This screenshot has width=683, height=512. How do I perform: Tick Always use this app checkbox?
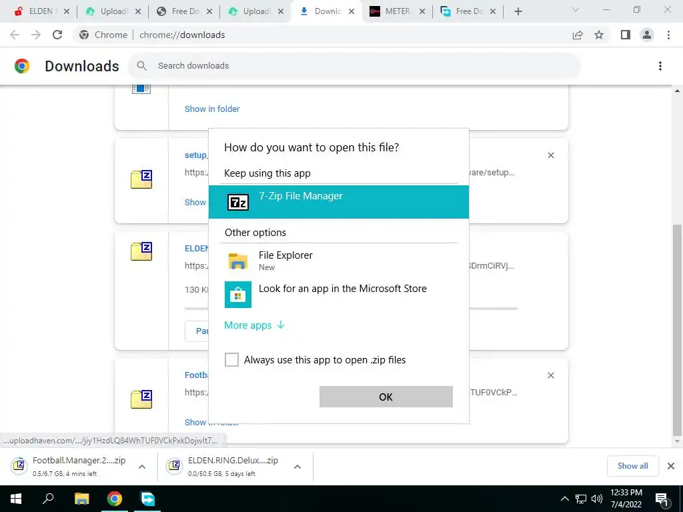point(231,359)
